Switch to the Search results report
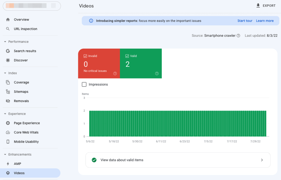 tap(25, 51)
